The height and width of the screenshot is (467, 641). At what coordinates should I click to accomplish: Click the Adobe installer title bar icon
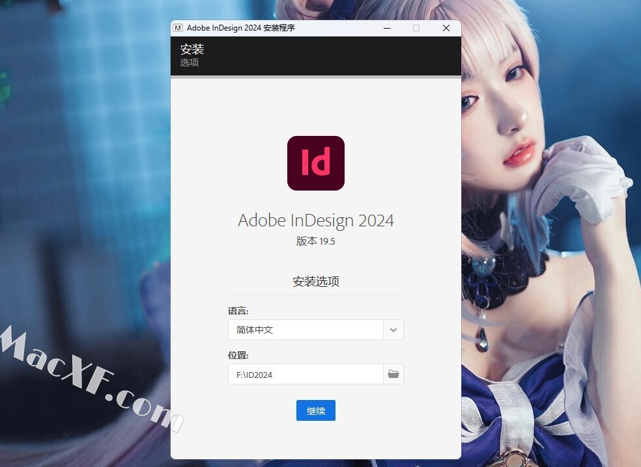pos(178,28)
